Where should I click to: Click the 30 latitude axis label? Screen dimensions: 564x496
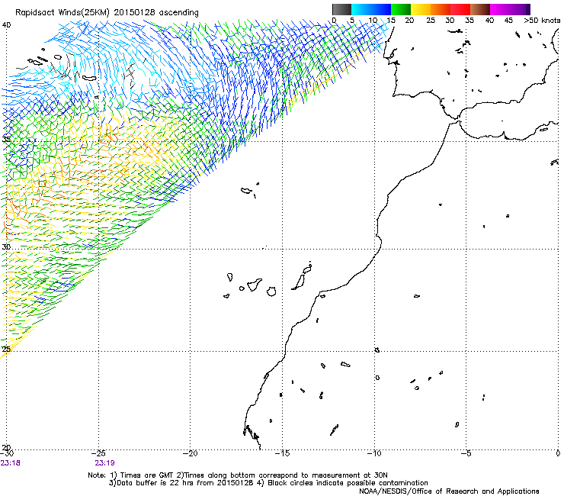point(6,247)
